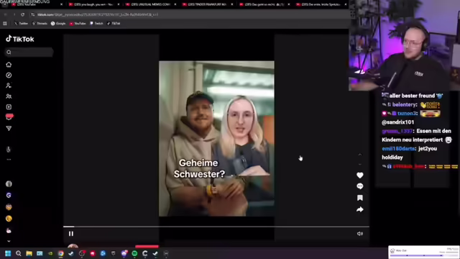
Task: Go to next video with down chevron
Action: pyautogui.click(x=360, y=164)
